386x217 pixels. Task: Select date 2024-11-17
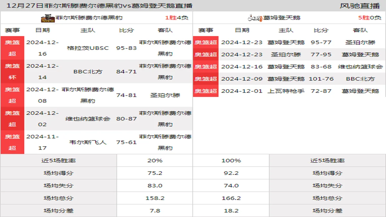pos(42,142)
